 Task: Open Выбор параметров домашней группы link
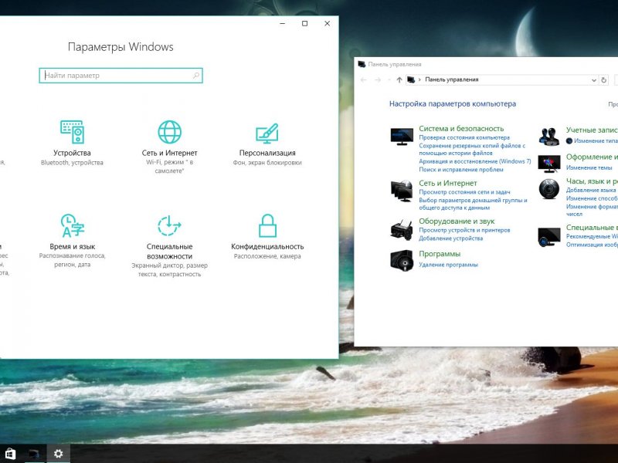(x=473, y=204)
